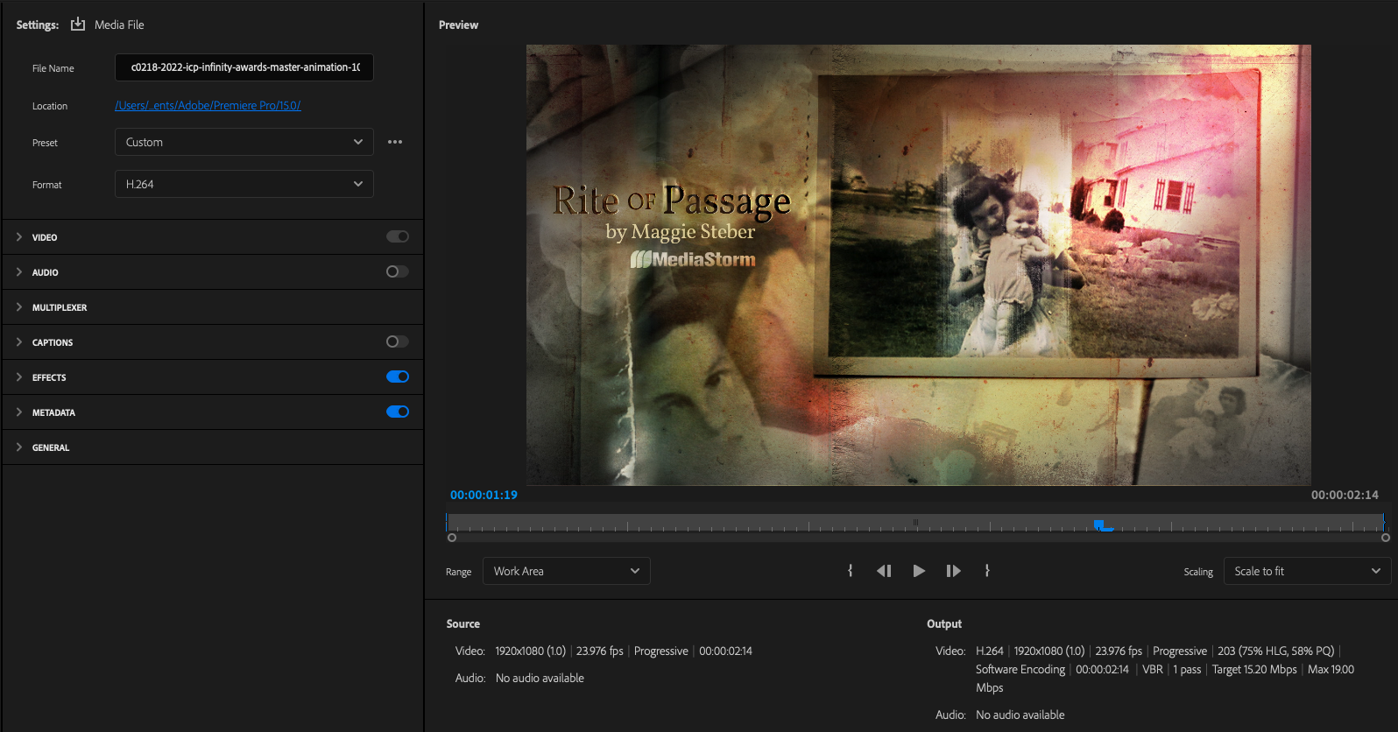Play the export preview
This screenshot has width=1398, height=732.
[919, 571]
